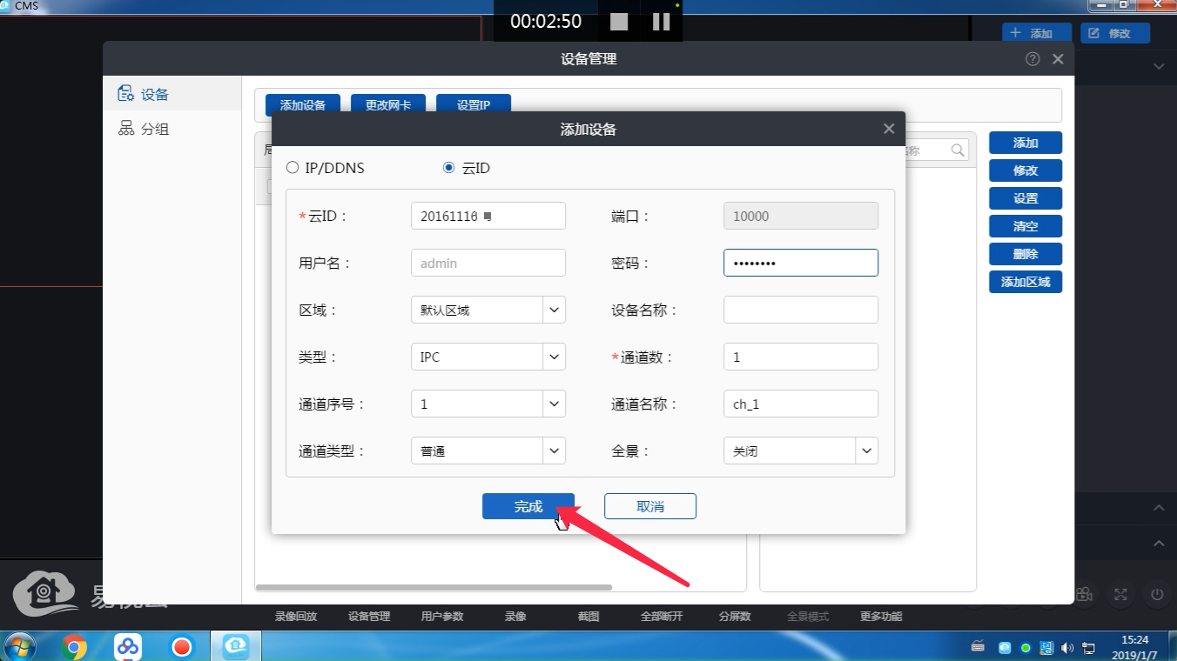Click 全部断开 in the bottom menu
Viewport: 1177px width, 661px height.
662,617
